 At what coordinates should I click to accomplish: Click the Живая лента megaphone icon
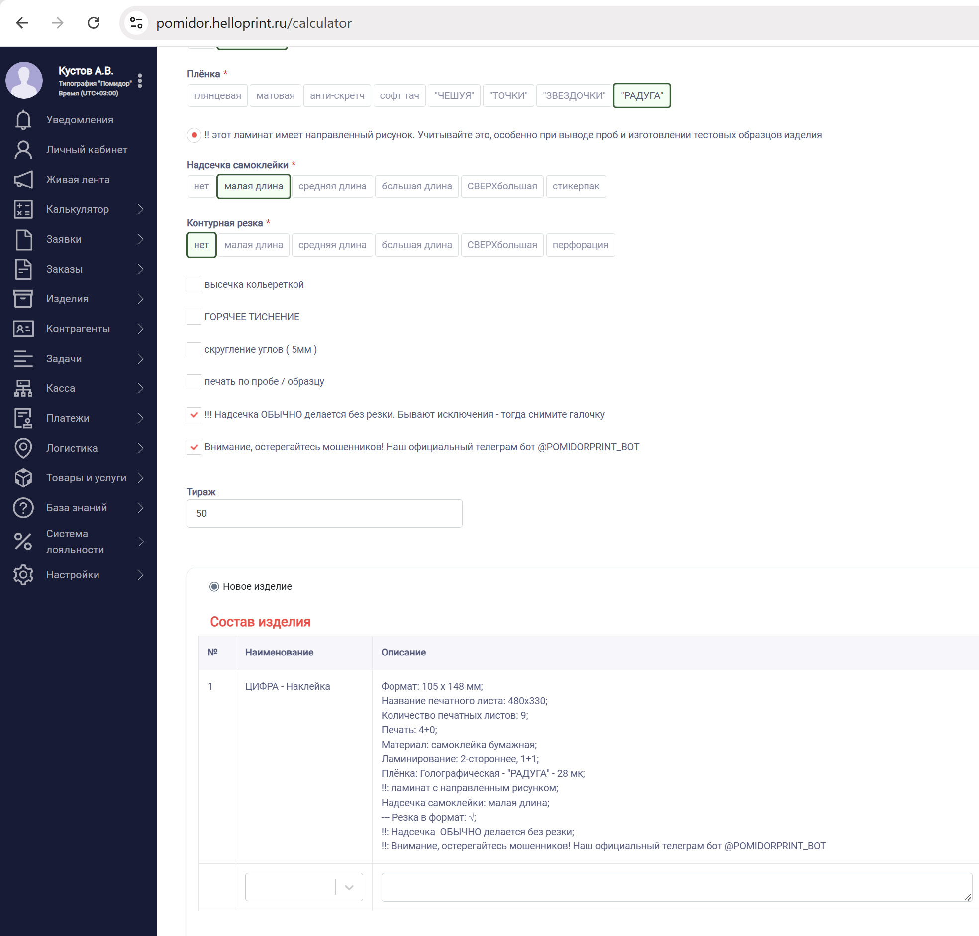pyautogui.click(x=23, y=180)
